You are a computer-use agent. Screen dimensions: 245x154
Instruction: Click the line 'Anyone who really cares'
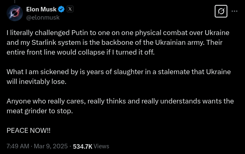point(120,101)
